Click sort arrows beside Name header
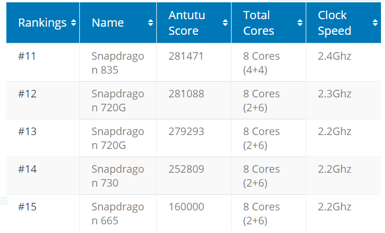The height and width of the screenshot is (233, 385). click(151, 23)
